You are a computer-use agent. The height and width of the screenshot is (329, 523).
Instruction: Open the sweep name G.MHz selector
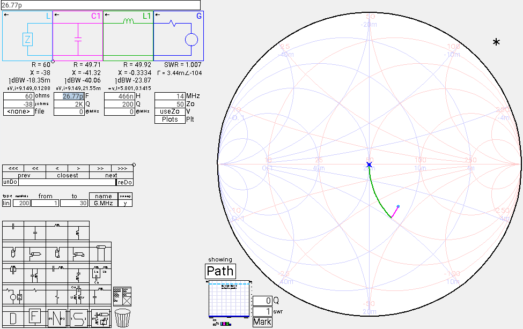pos(104,203)
